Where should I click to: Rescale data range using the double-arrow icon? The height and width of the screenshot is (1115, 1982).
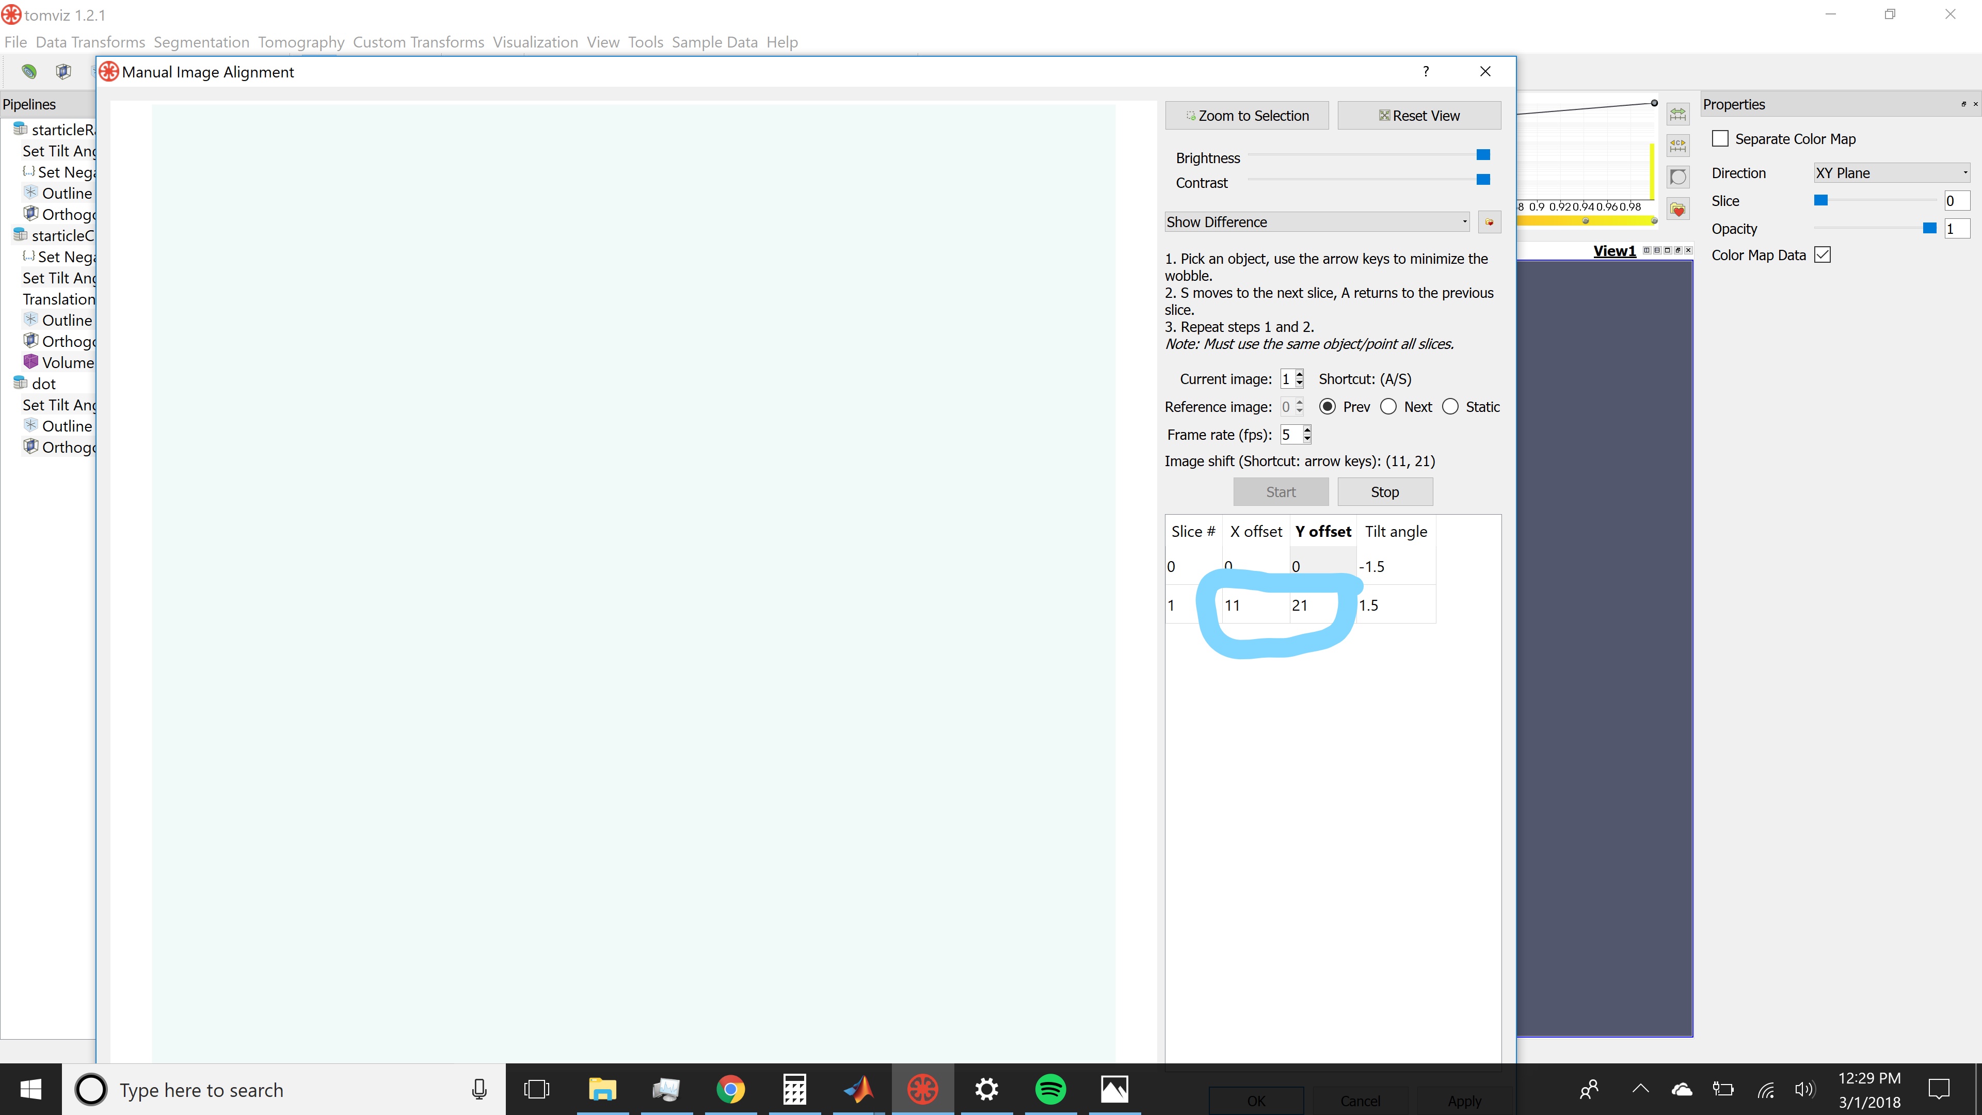coord(1678,114)
